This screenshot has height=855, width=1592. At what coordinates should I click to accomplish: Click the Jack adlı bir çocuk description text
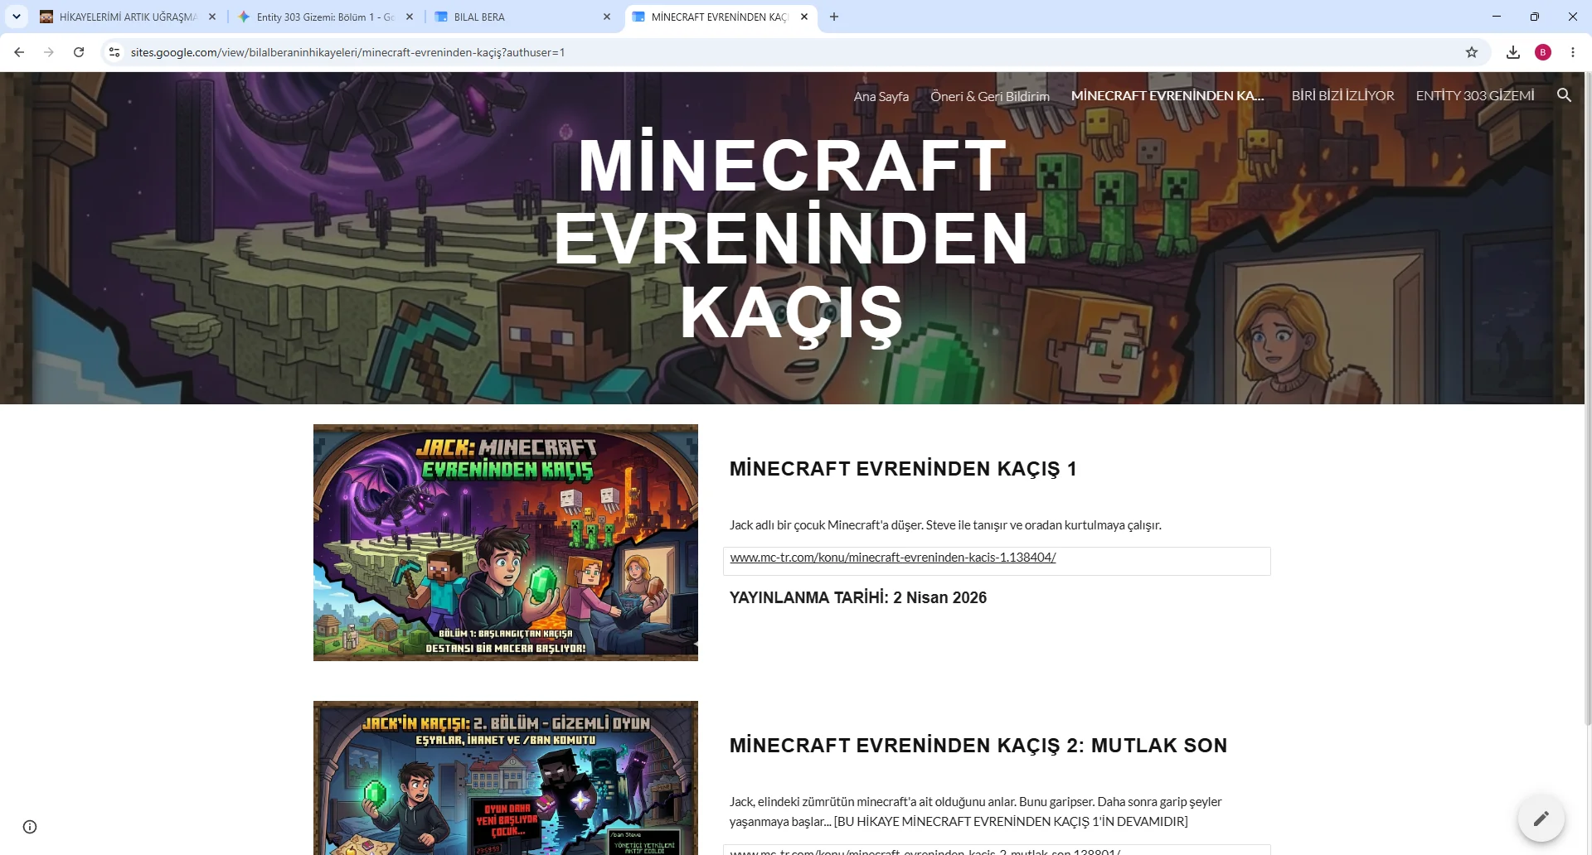tap(945, 525)
